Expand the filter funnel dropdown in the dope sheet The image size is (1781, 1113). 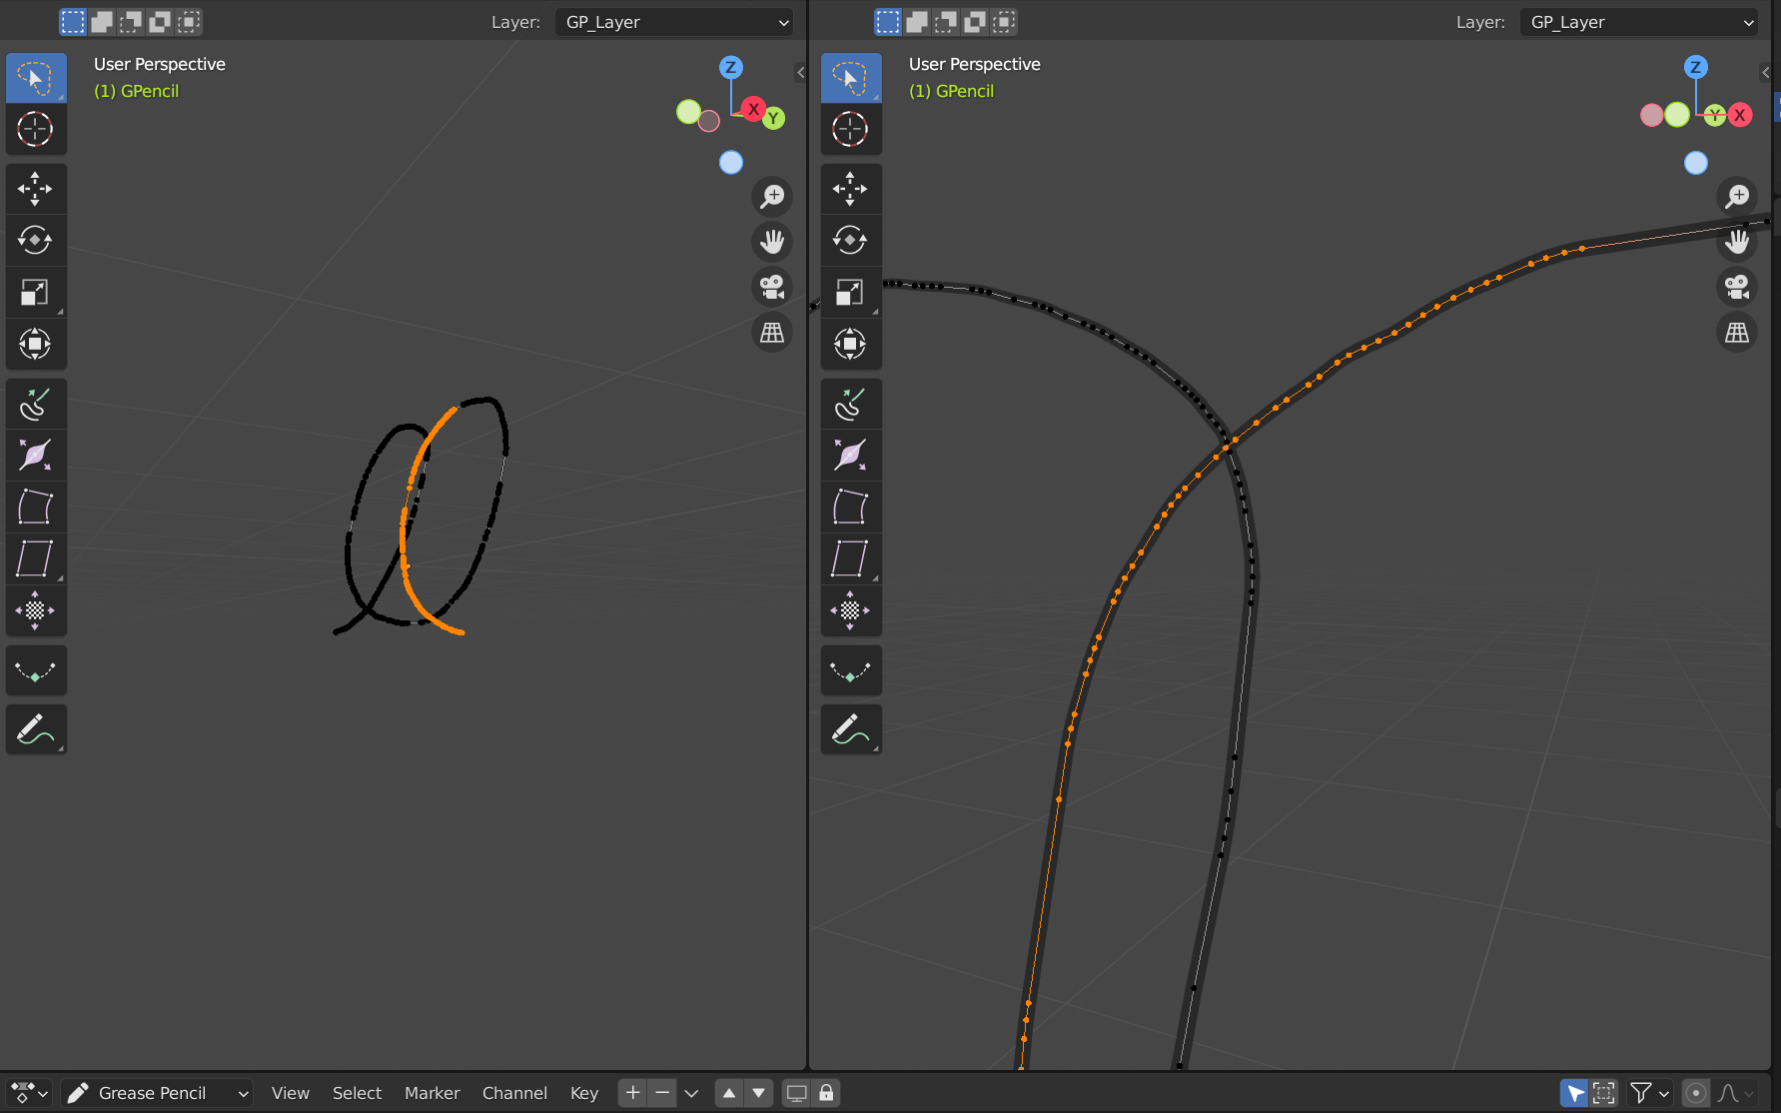1648,1092
